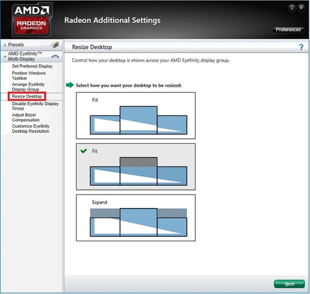The width and height of the screenshot is (310, 294).
Task: Open the help question mark icon
Action: [301, 47]
